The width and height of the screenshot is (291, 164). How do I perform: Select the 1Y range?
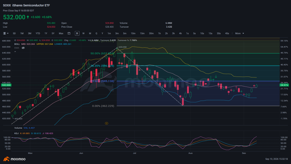[x=46, y=33]
